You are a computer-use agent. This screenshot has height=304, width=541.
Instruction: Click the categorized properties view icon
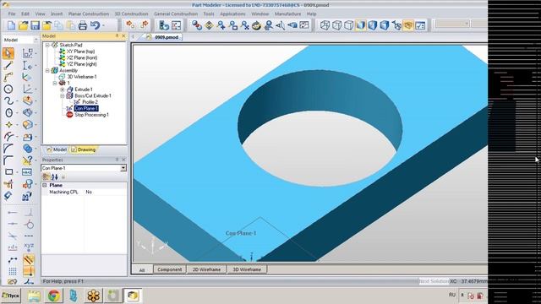coord(46,176)
